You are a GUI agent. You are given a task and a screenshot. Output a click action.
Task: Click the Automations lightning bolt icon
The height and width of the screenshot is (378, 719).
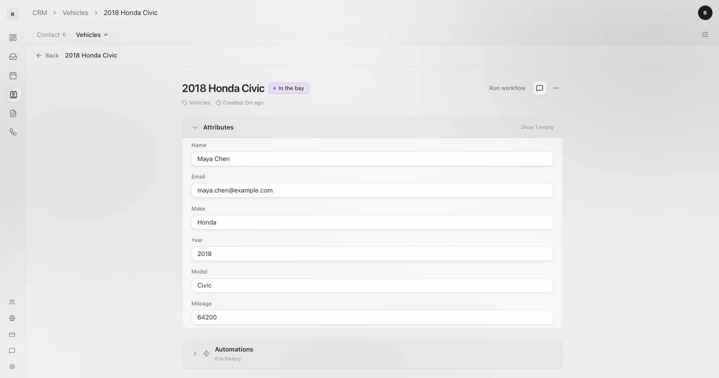coord(206,353)
